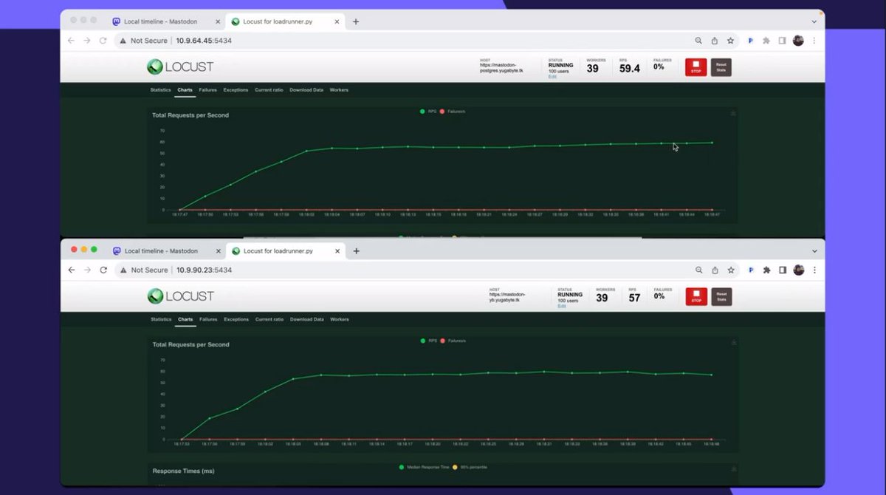Click the bookmark star in the address bar
The width and height of the screenshot is (886, 495).
pyautogui.click(x=731, y=41)
